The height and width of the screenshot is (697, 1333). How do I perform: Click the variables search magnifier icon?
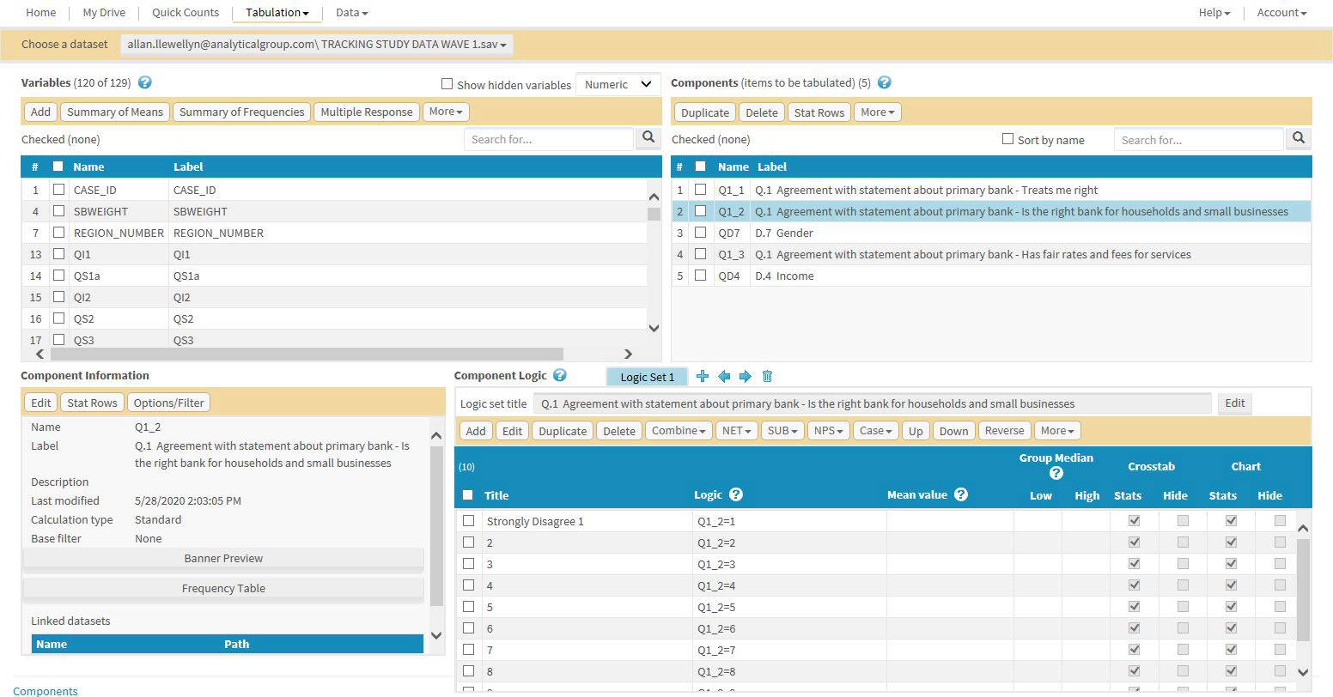pyautogui.click(x=648, y=137)
